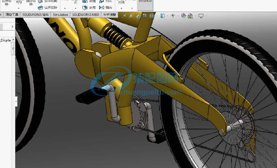
Task: Click the Display Style cube icon
Action: click(x=162, y=16)
